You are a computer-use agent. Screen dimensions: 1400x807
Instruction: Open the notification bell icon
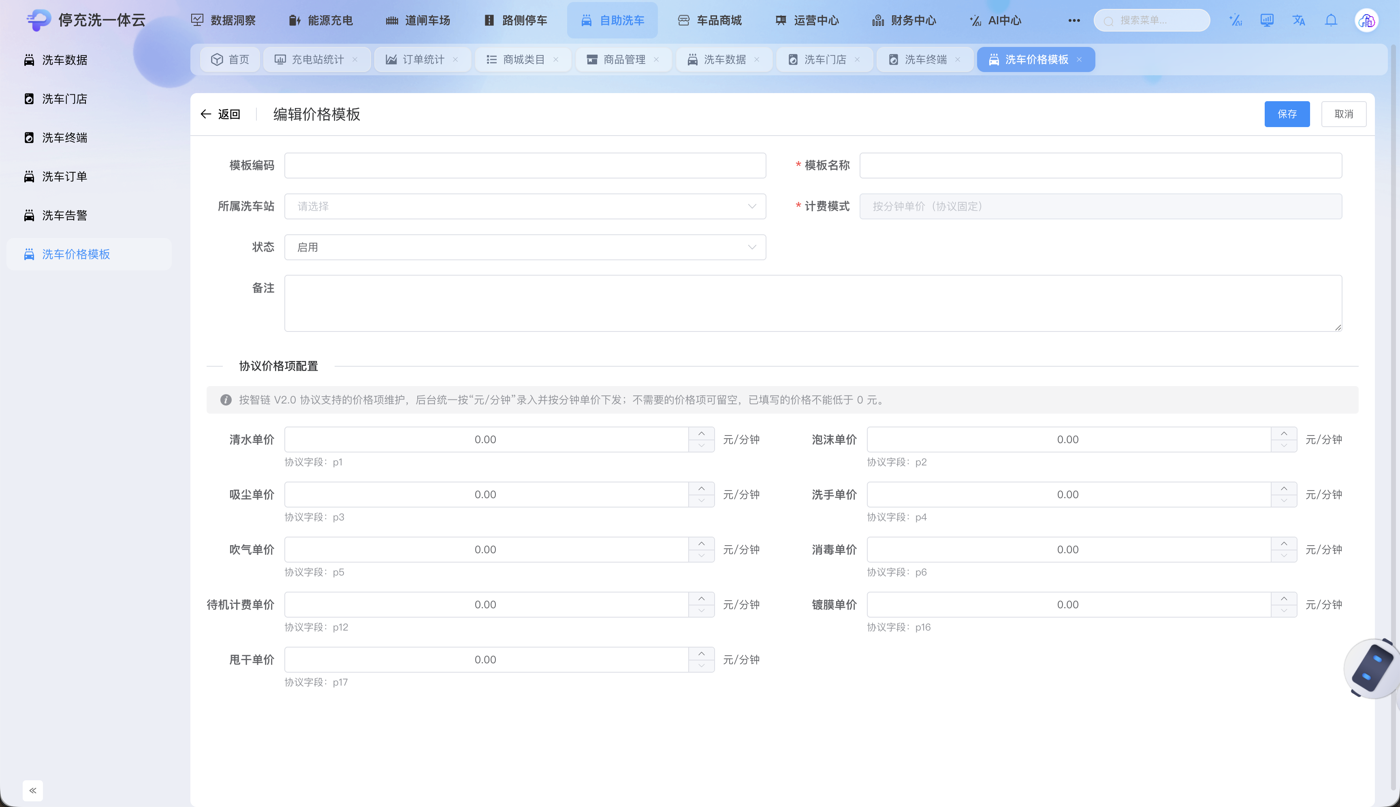[1331, 21]
